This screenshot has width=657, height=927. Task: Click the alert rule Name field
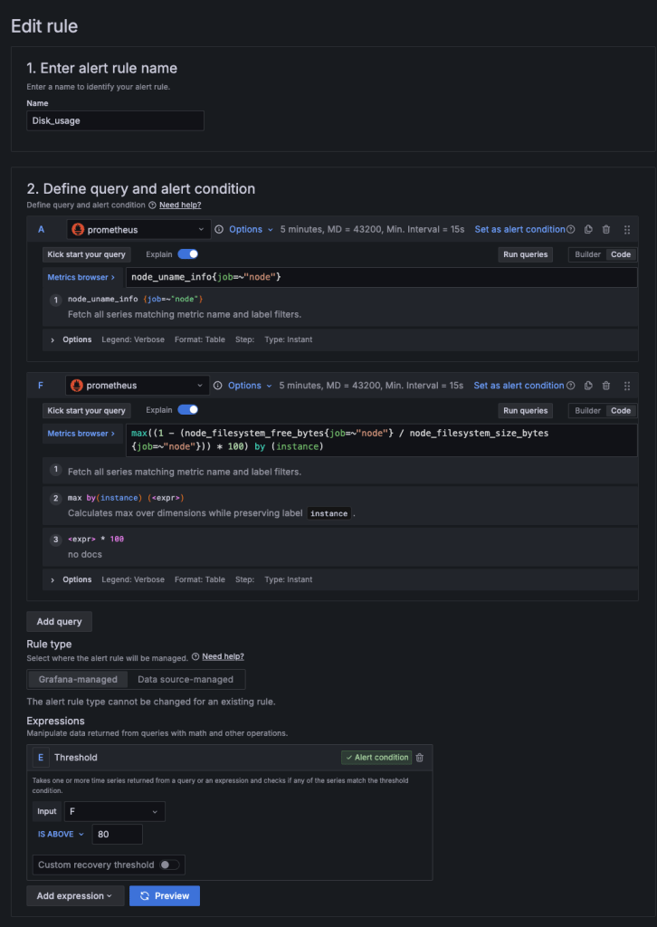click(x=115, y=120)
